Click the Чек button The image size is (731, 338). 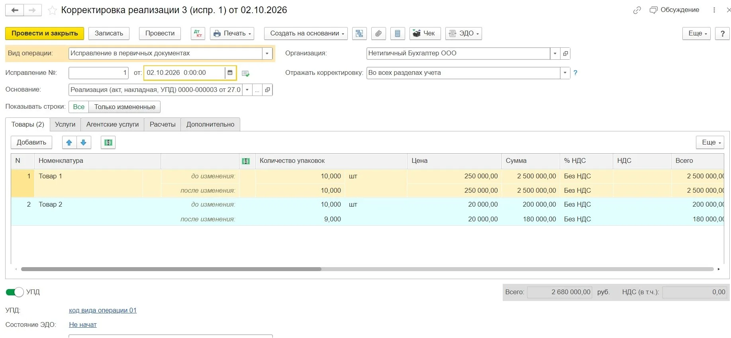tap(425, 33)
